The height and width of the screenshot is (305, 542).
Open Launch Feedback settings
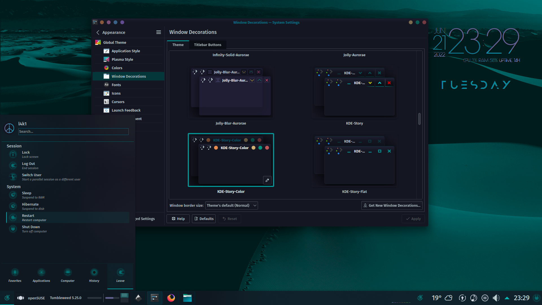128,110
